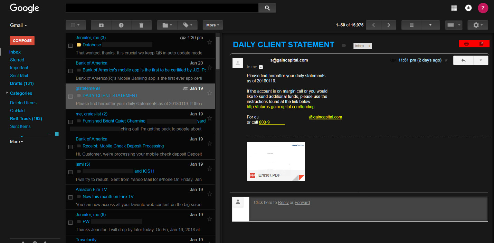Star the Jennifer FW: email

[209, 219]
